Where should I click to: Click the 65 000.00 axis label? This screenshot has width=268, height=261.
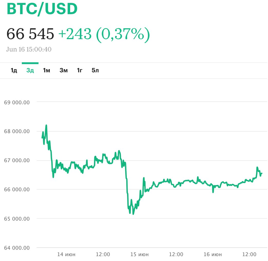coord(17,219)
